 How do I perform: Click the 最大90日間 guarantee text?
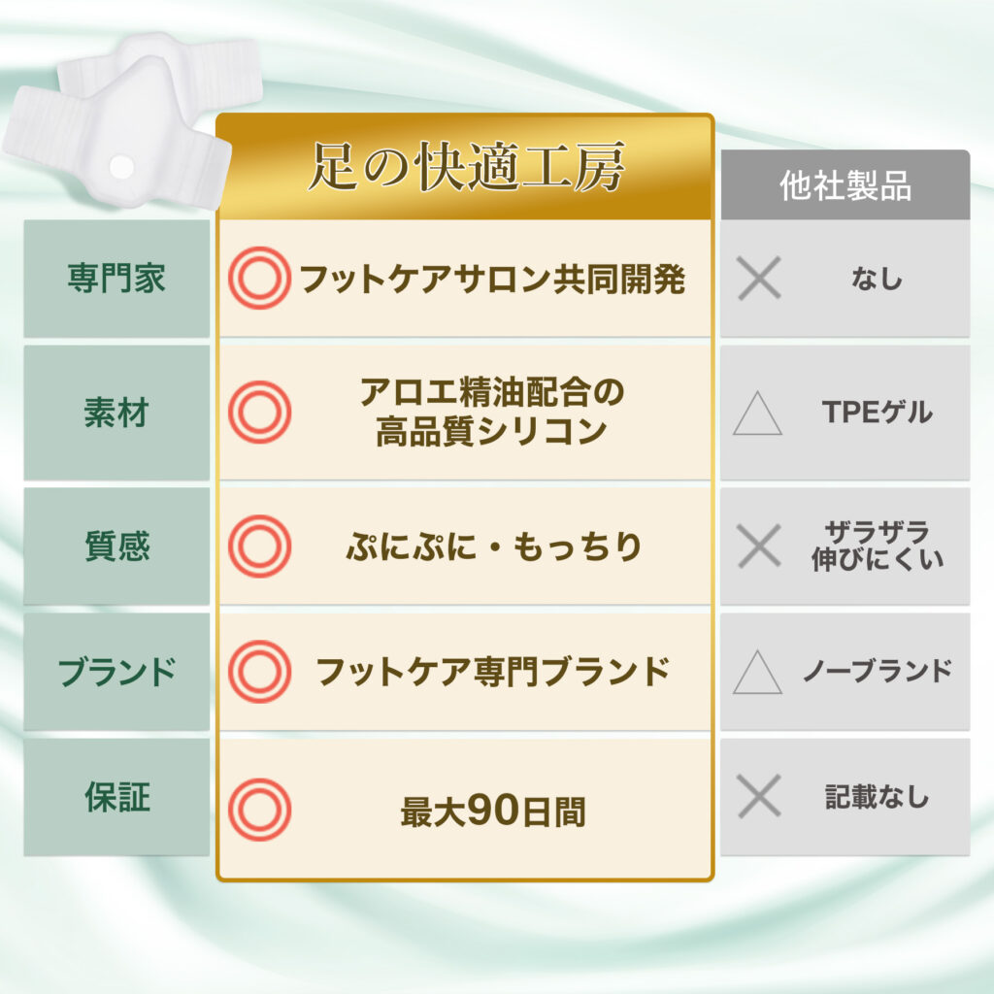(x=493, y=812)
